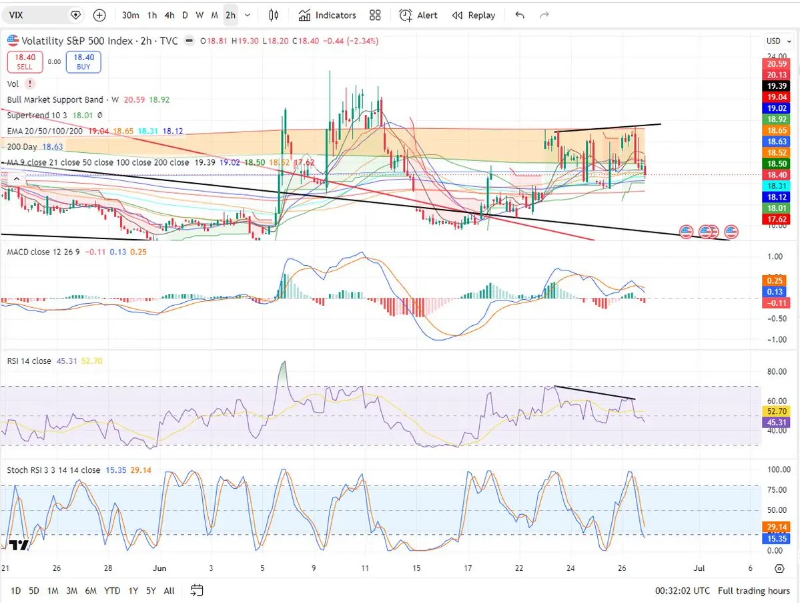Select the W weekly timeframe

[199, 15]
